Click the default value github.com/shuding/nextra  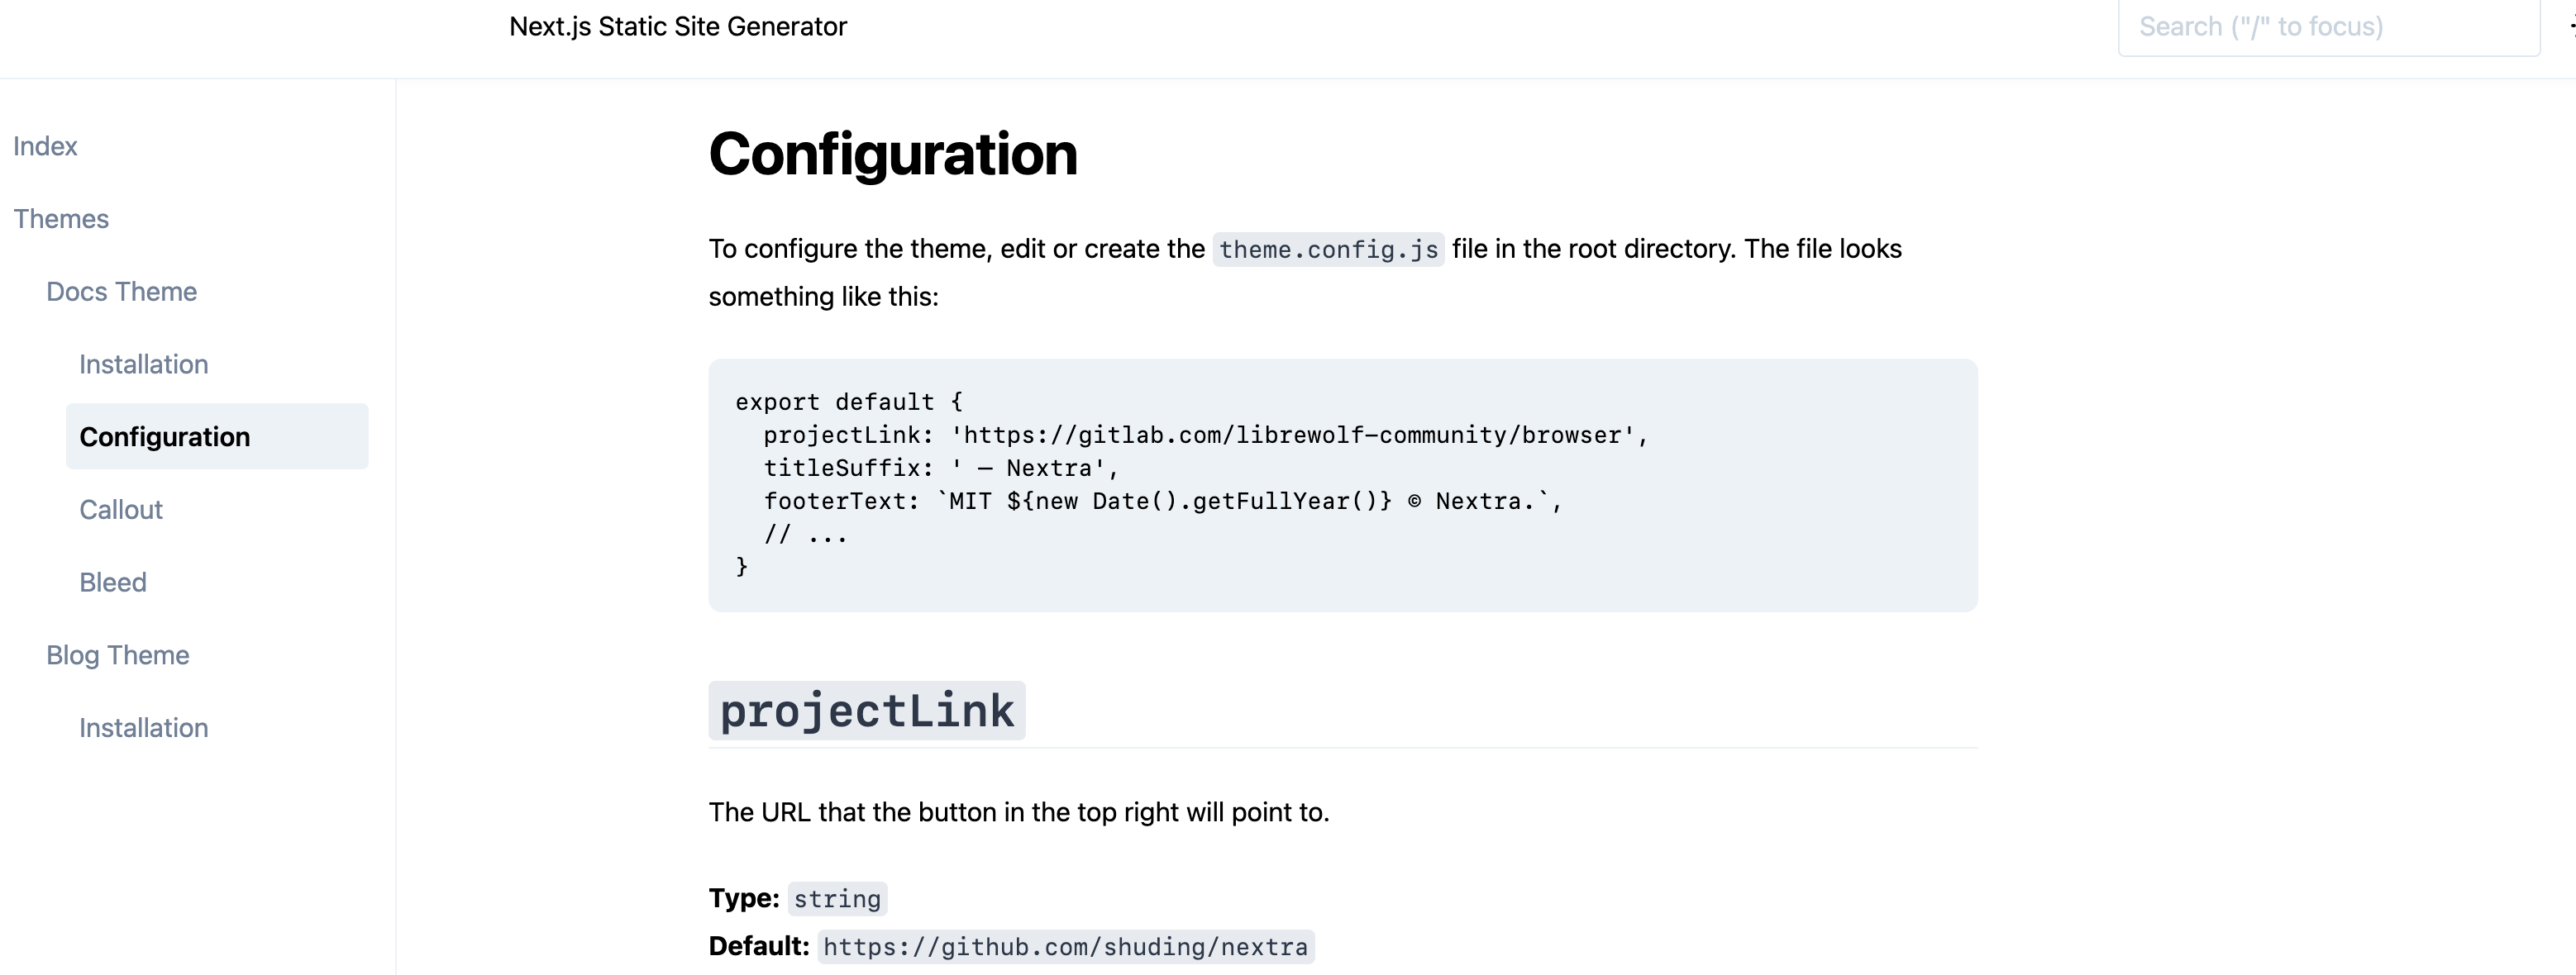1066,945
